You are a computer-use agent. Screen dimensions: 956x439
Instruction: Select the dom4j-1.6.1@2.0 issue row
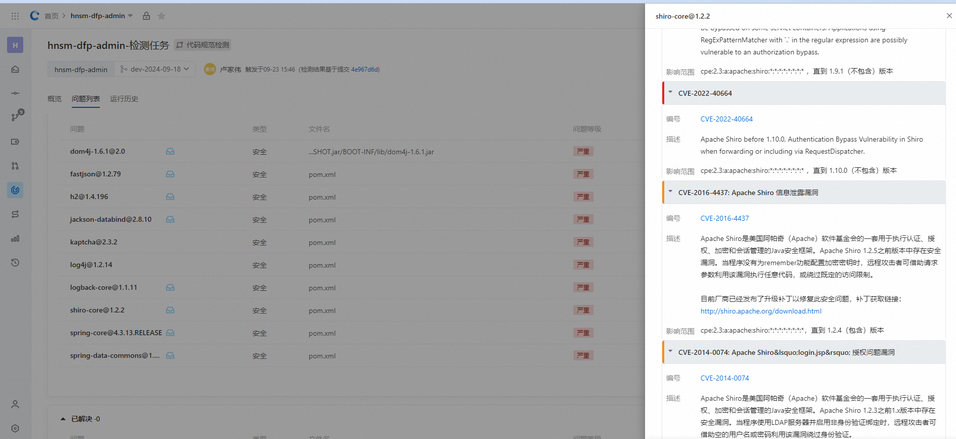[97, 151]
